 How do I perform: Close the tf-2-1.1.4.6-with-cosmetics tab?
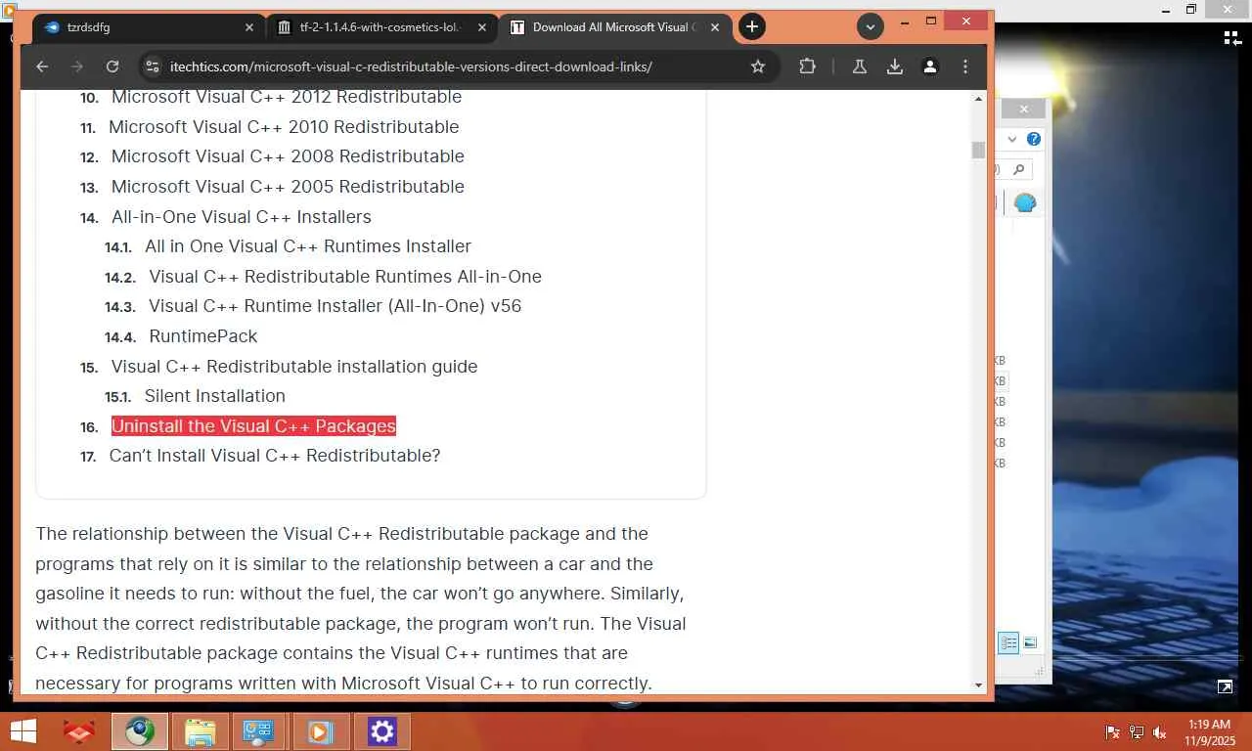pyautogui.click(x=481, y=27)
